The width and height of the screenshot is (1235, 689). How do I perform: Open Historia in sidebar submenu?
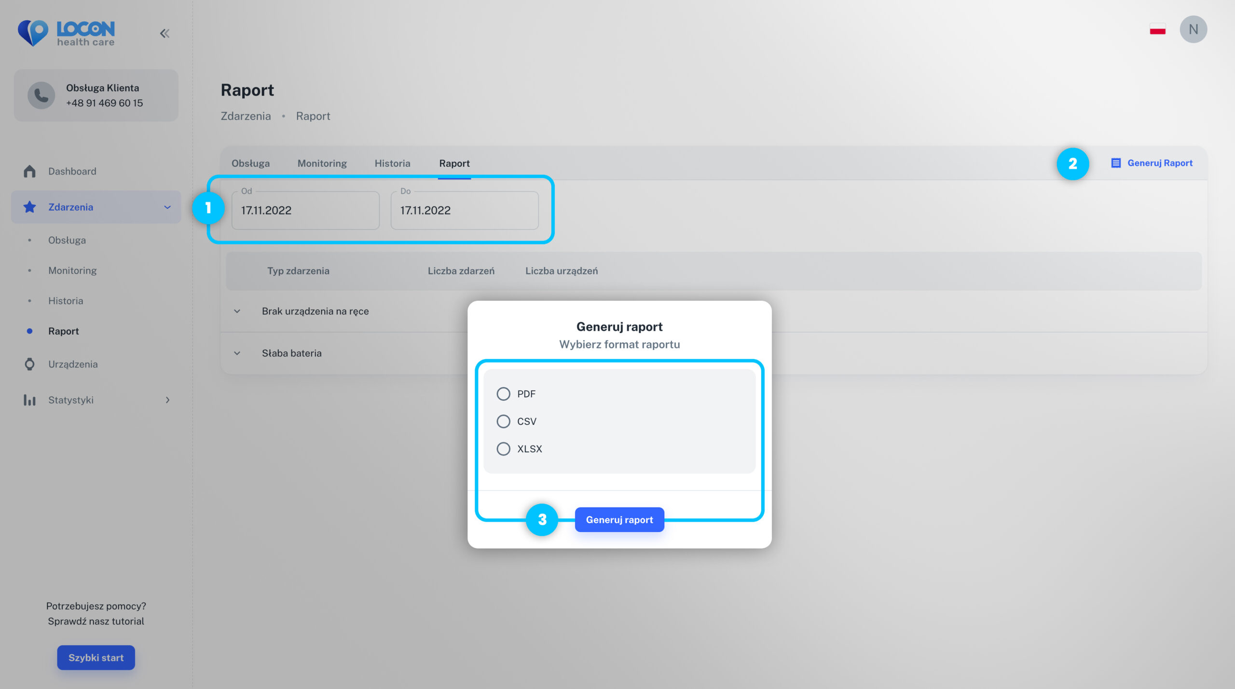pos(66,301)
